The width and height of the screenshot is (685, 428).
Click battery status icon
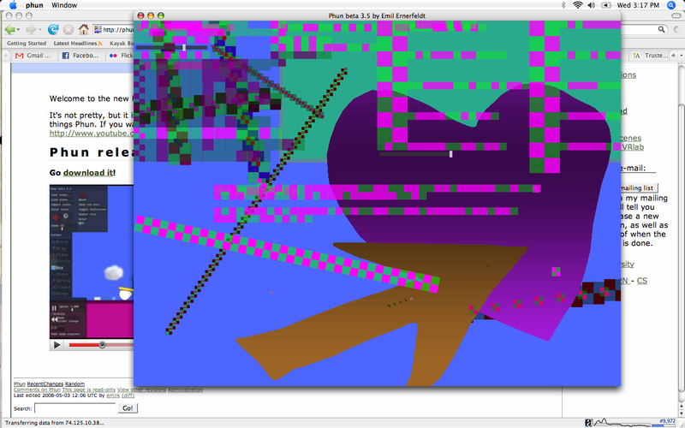(606, 5)
